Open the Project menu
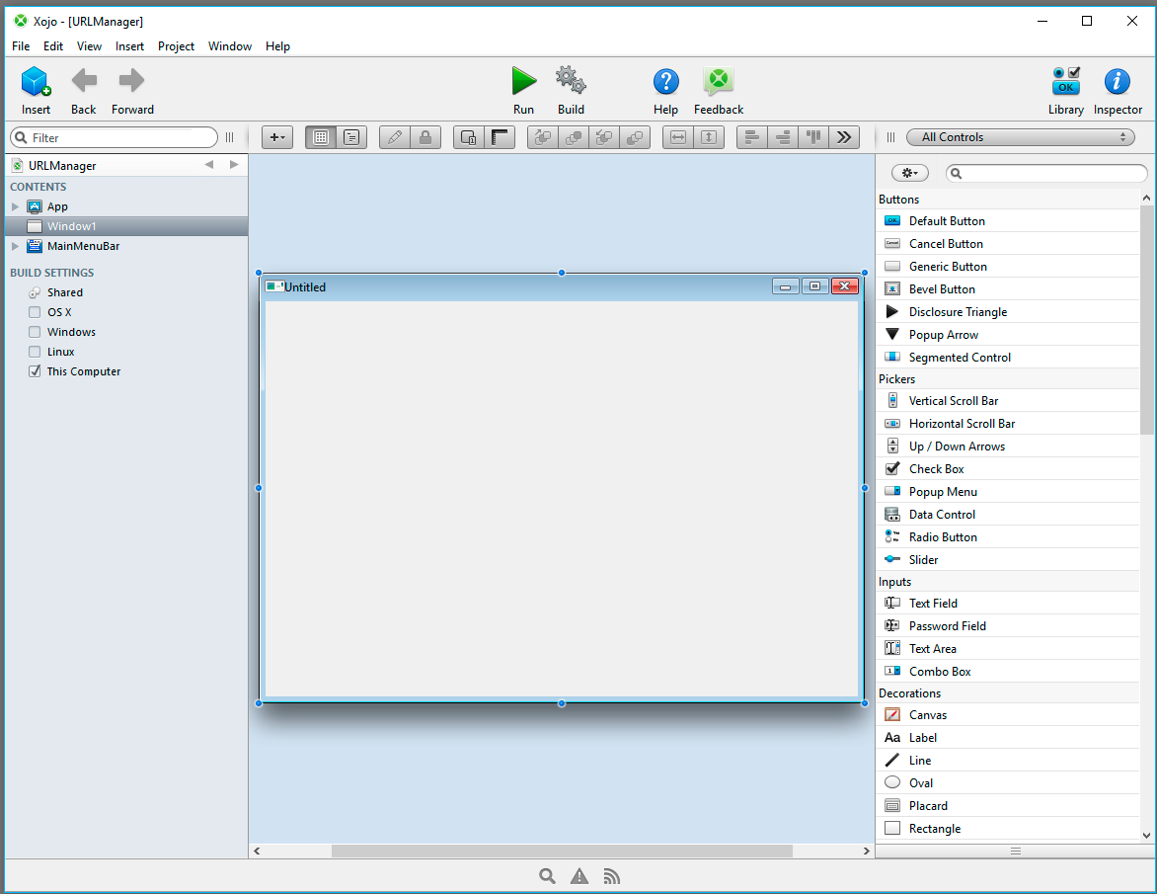This screenshot has width=1157, height=894. [x=177, y=45]
